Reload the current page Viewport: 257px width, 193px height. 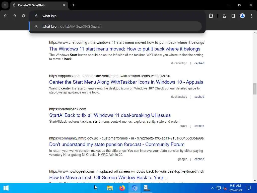pos(24,16)
